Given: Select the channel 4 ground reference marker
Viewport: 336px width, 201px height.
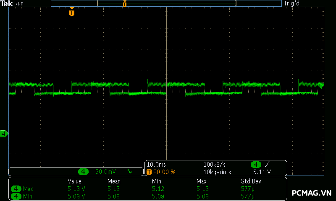Looking at the screenshot, I should tap(4, 134).
